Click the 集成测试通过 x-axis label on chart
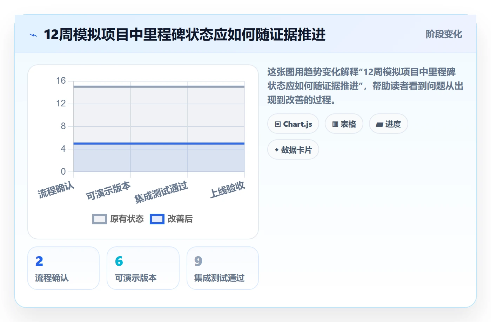This screenshot has height=322, width=491. [161, 192]
